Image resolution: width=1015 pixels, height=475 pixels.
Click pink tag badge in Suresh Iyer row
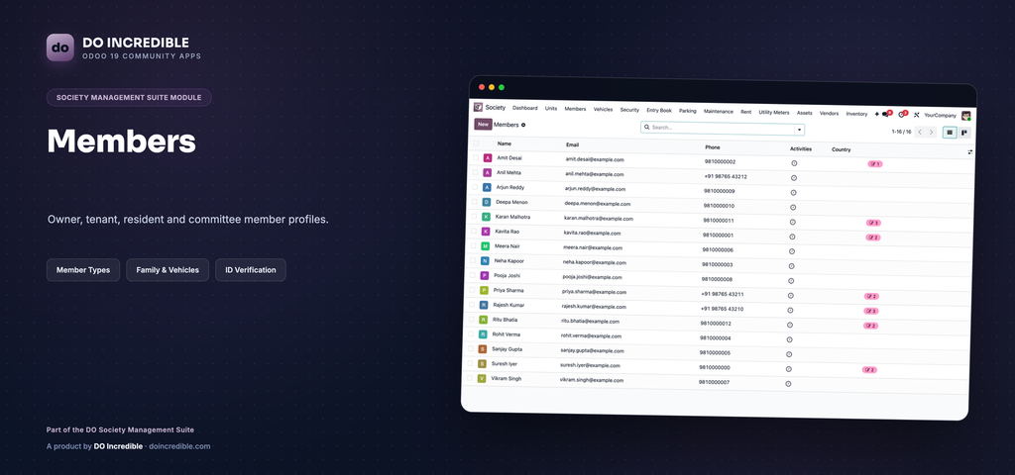[869, 370]
